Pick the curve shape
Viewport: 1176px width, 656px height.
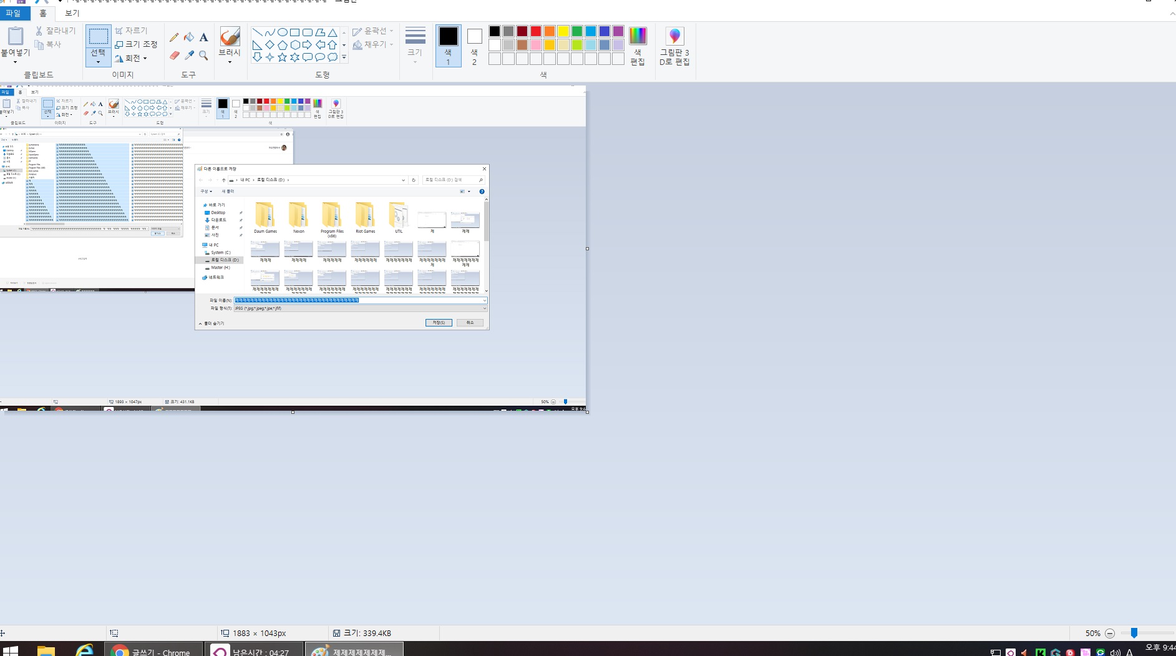coord(270,32)
